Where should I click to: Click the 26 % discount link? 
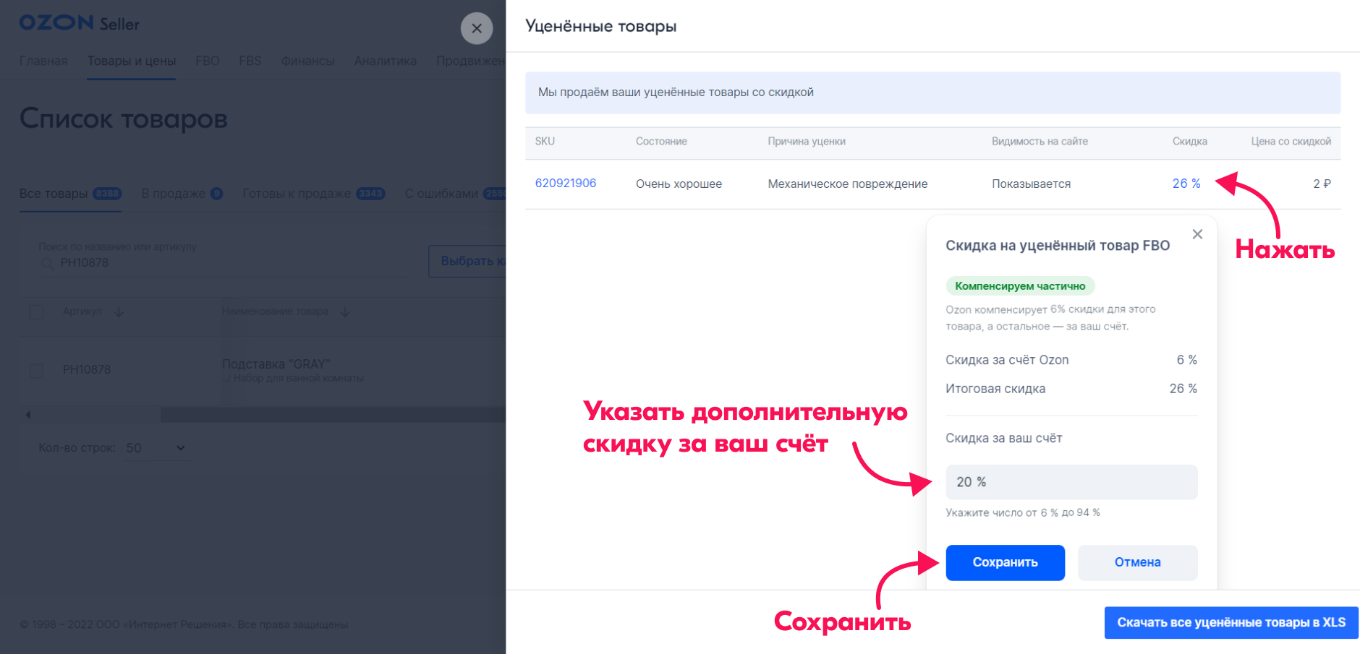[x=1186, y=184]
